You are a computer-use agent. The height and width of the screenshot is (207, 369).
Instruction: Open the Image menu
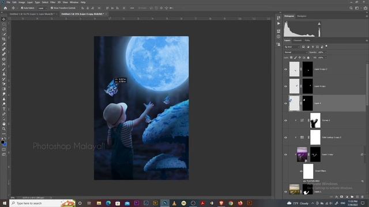click(x=22, y=2)
